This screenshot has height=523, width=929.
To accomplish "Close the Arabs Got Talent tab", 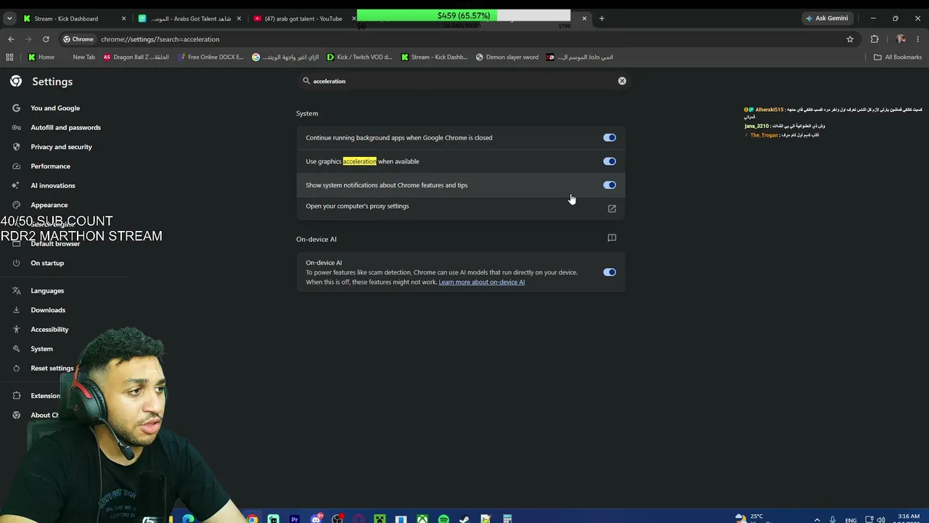I will point(239,18).
